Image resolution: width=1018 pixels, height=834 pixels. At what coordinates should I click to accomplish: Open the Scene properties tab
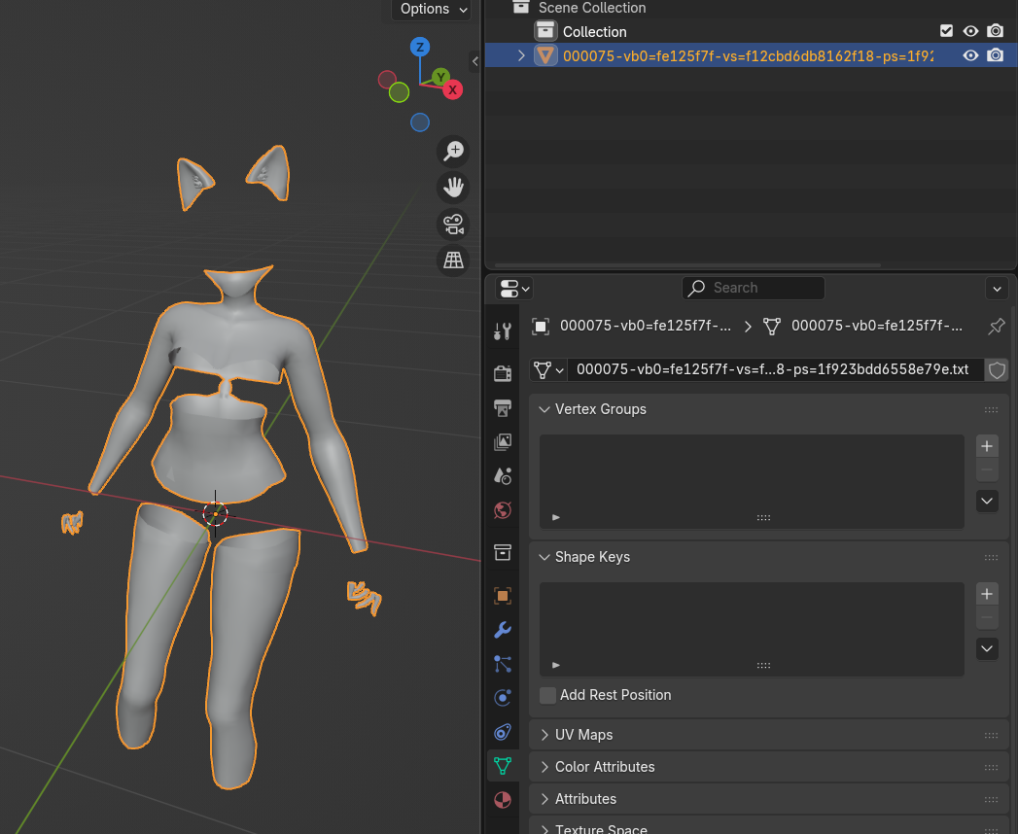tap(503, 476)
